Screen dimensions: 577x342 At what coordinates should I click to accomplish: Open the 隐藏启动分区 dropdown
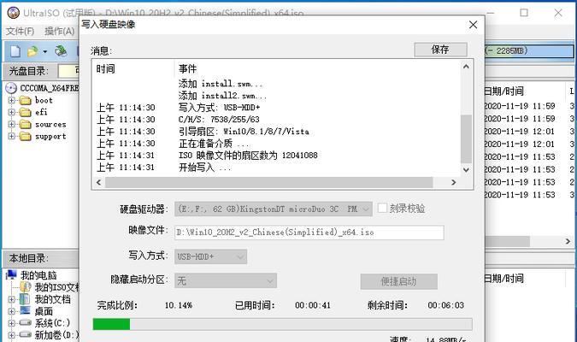[x=226, y=281]
